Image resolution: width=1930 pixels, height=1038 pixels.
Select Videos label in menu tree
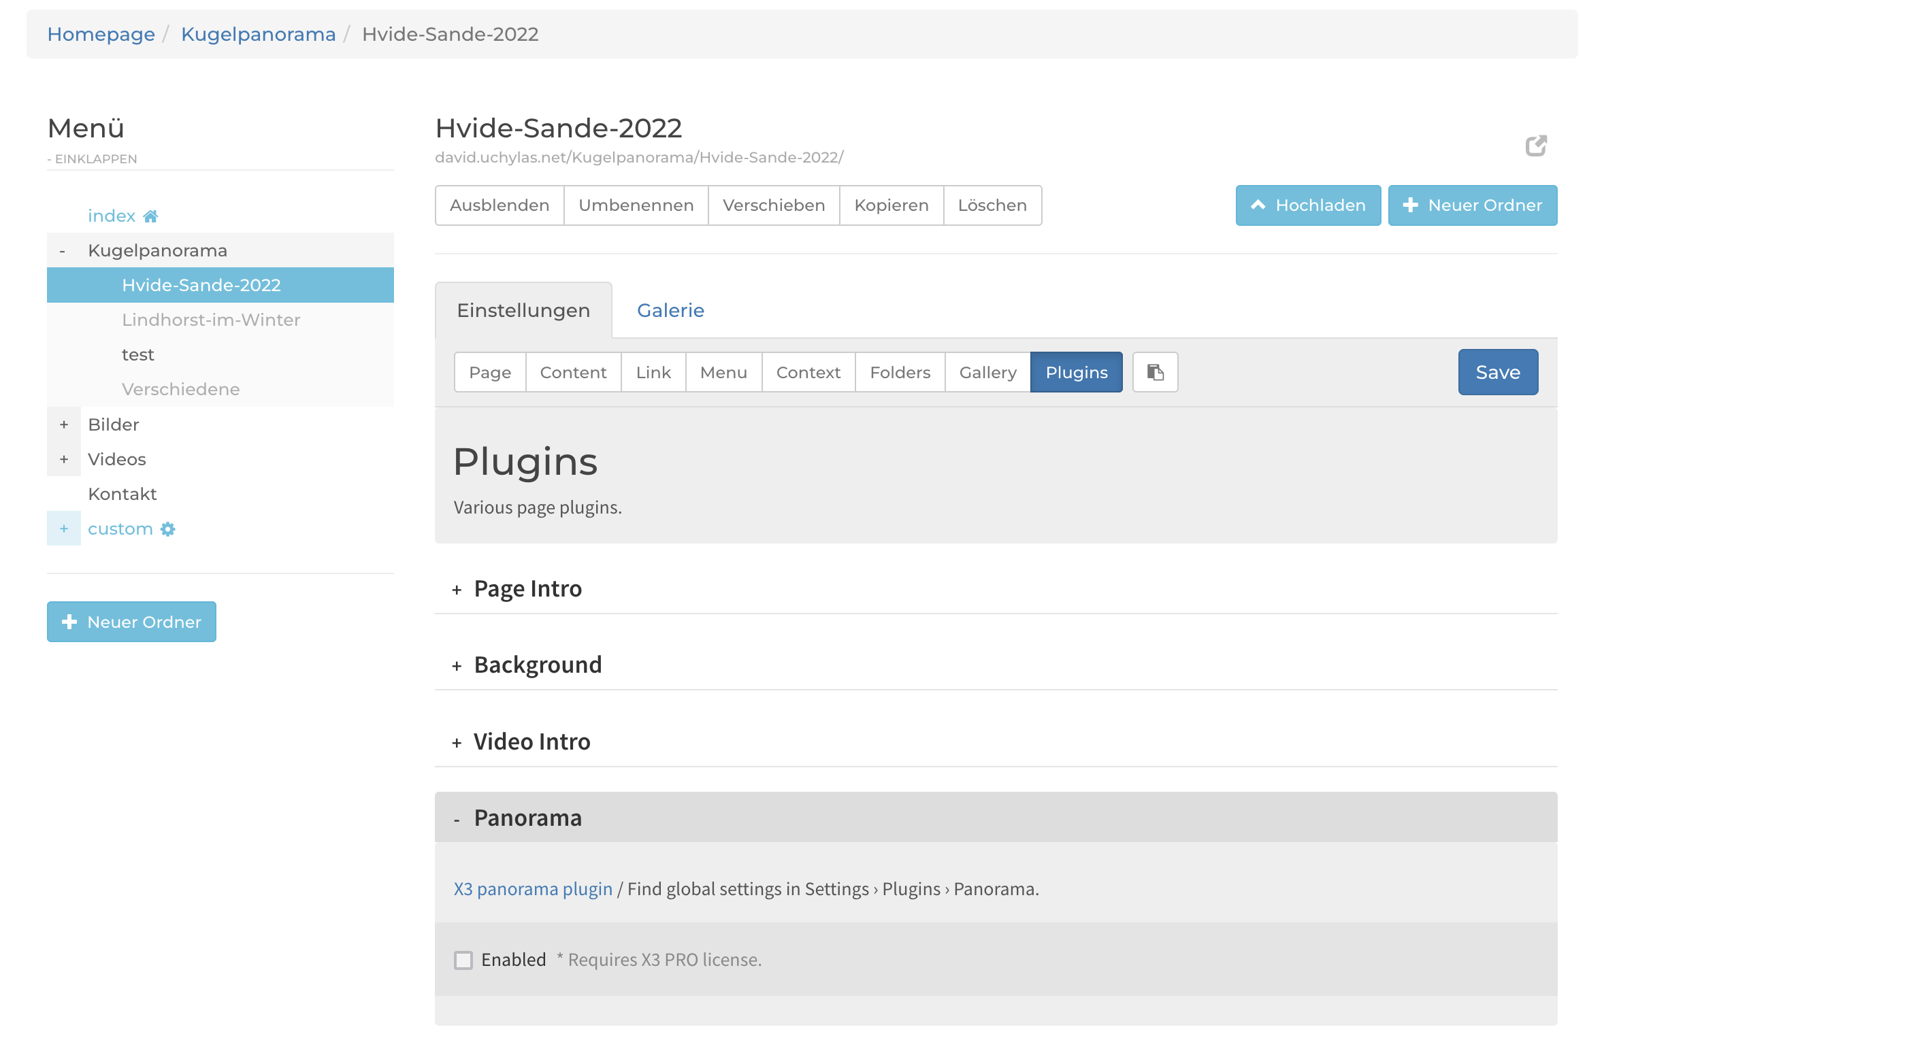pyautogui.click(x=117, y=459)
